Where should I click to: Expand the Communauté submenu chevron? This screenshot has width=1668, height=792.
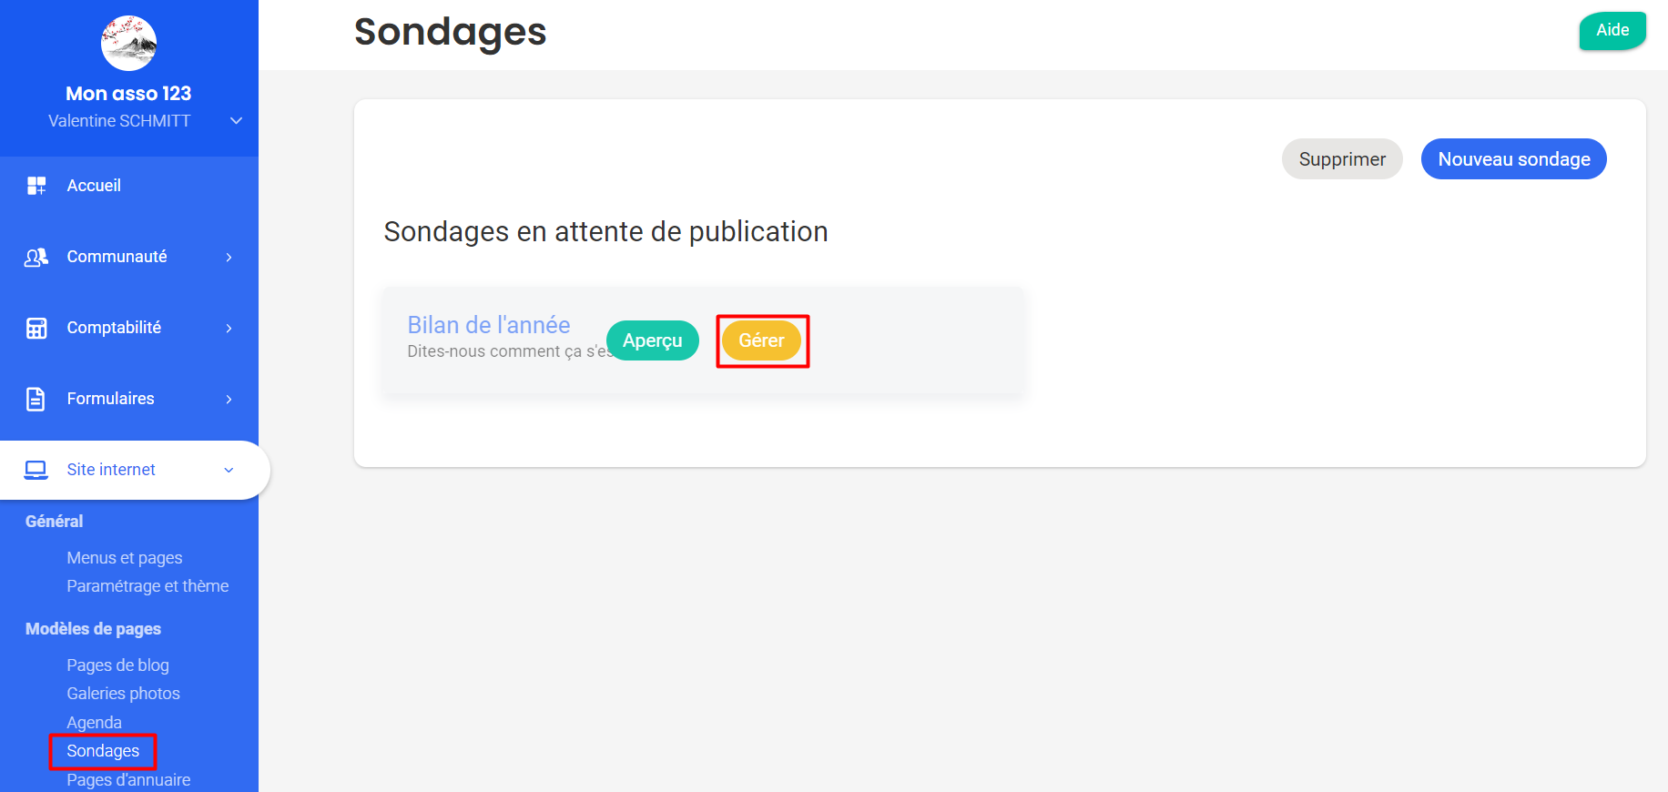pos(229,258)
